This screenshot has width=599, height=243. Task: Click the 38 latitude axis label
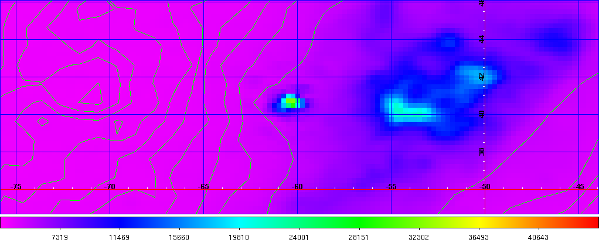[482, 151]
